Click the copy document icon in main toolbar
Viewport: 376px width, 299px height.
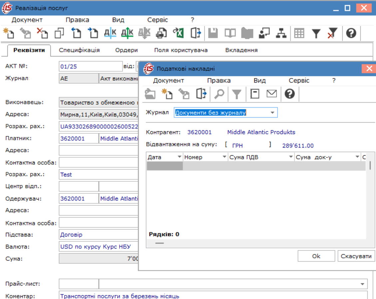59,33
